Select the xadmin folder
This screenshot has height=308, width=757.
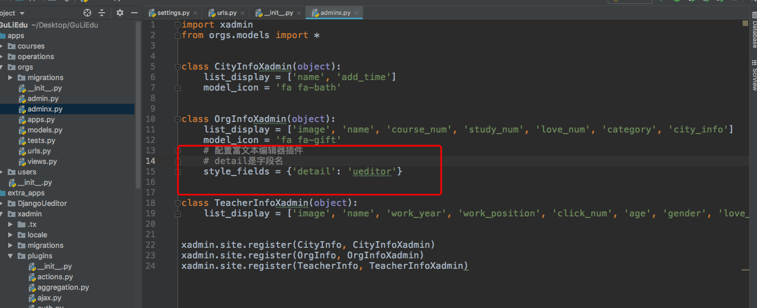29,214
